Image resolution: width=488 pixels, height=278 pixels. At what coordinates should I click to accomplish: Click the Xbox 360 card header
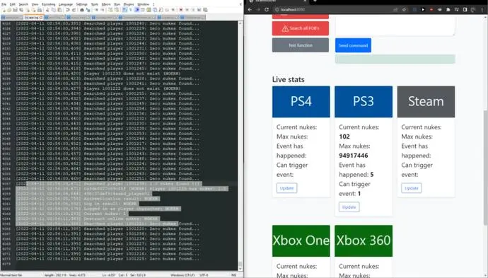click(364, 241)
